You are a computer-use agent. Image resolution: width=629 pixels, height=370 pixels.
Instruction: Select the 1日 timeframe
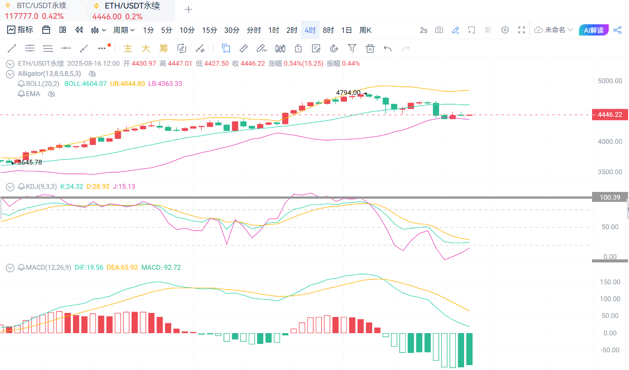346,30
